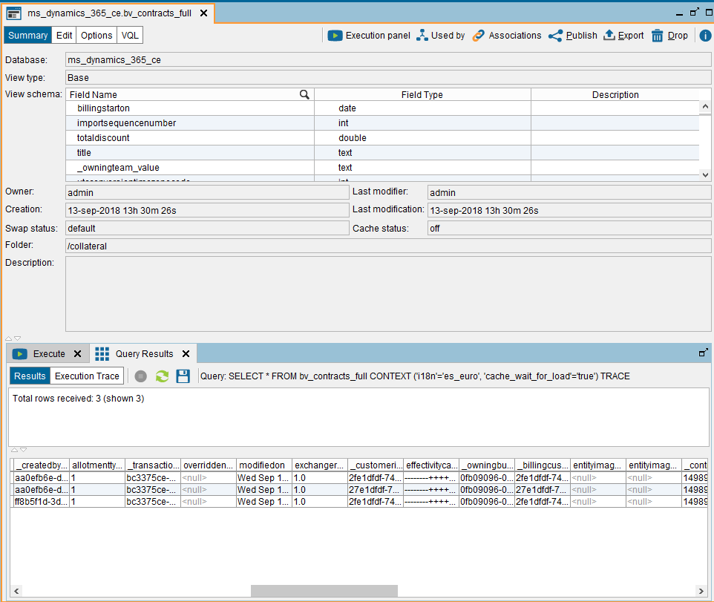Search field names with magnifier icon
The width and height of the screenshot is (714, 602).
pyautogui.click(x=304, y=94)
